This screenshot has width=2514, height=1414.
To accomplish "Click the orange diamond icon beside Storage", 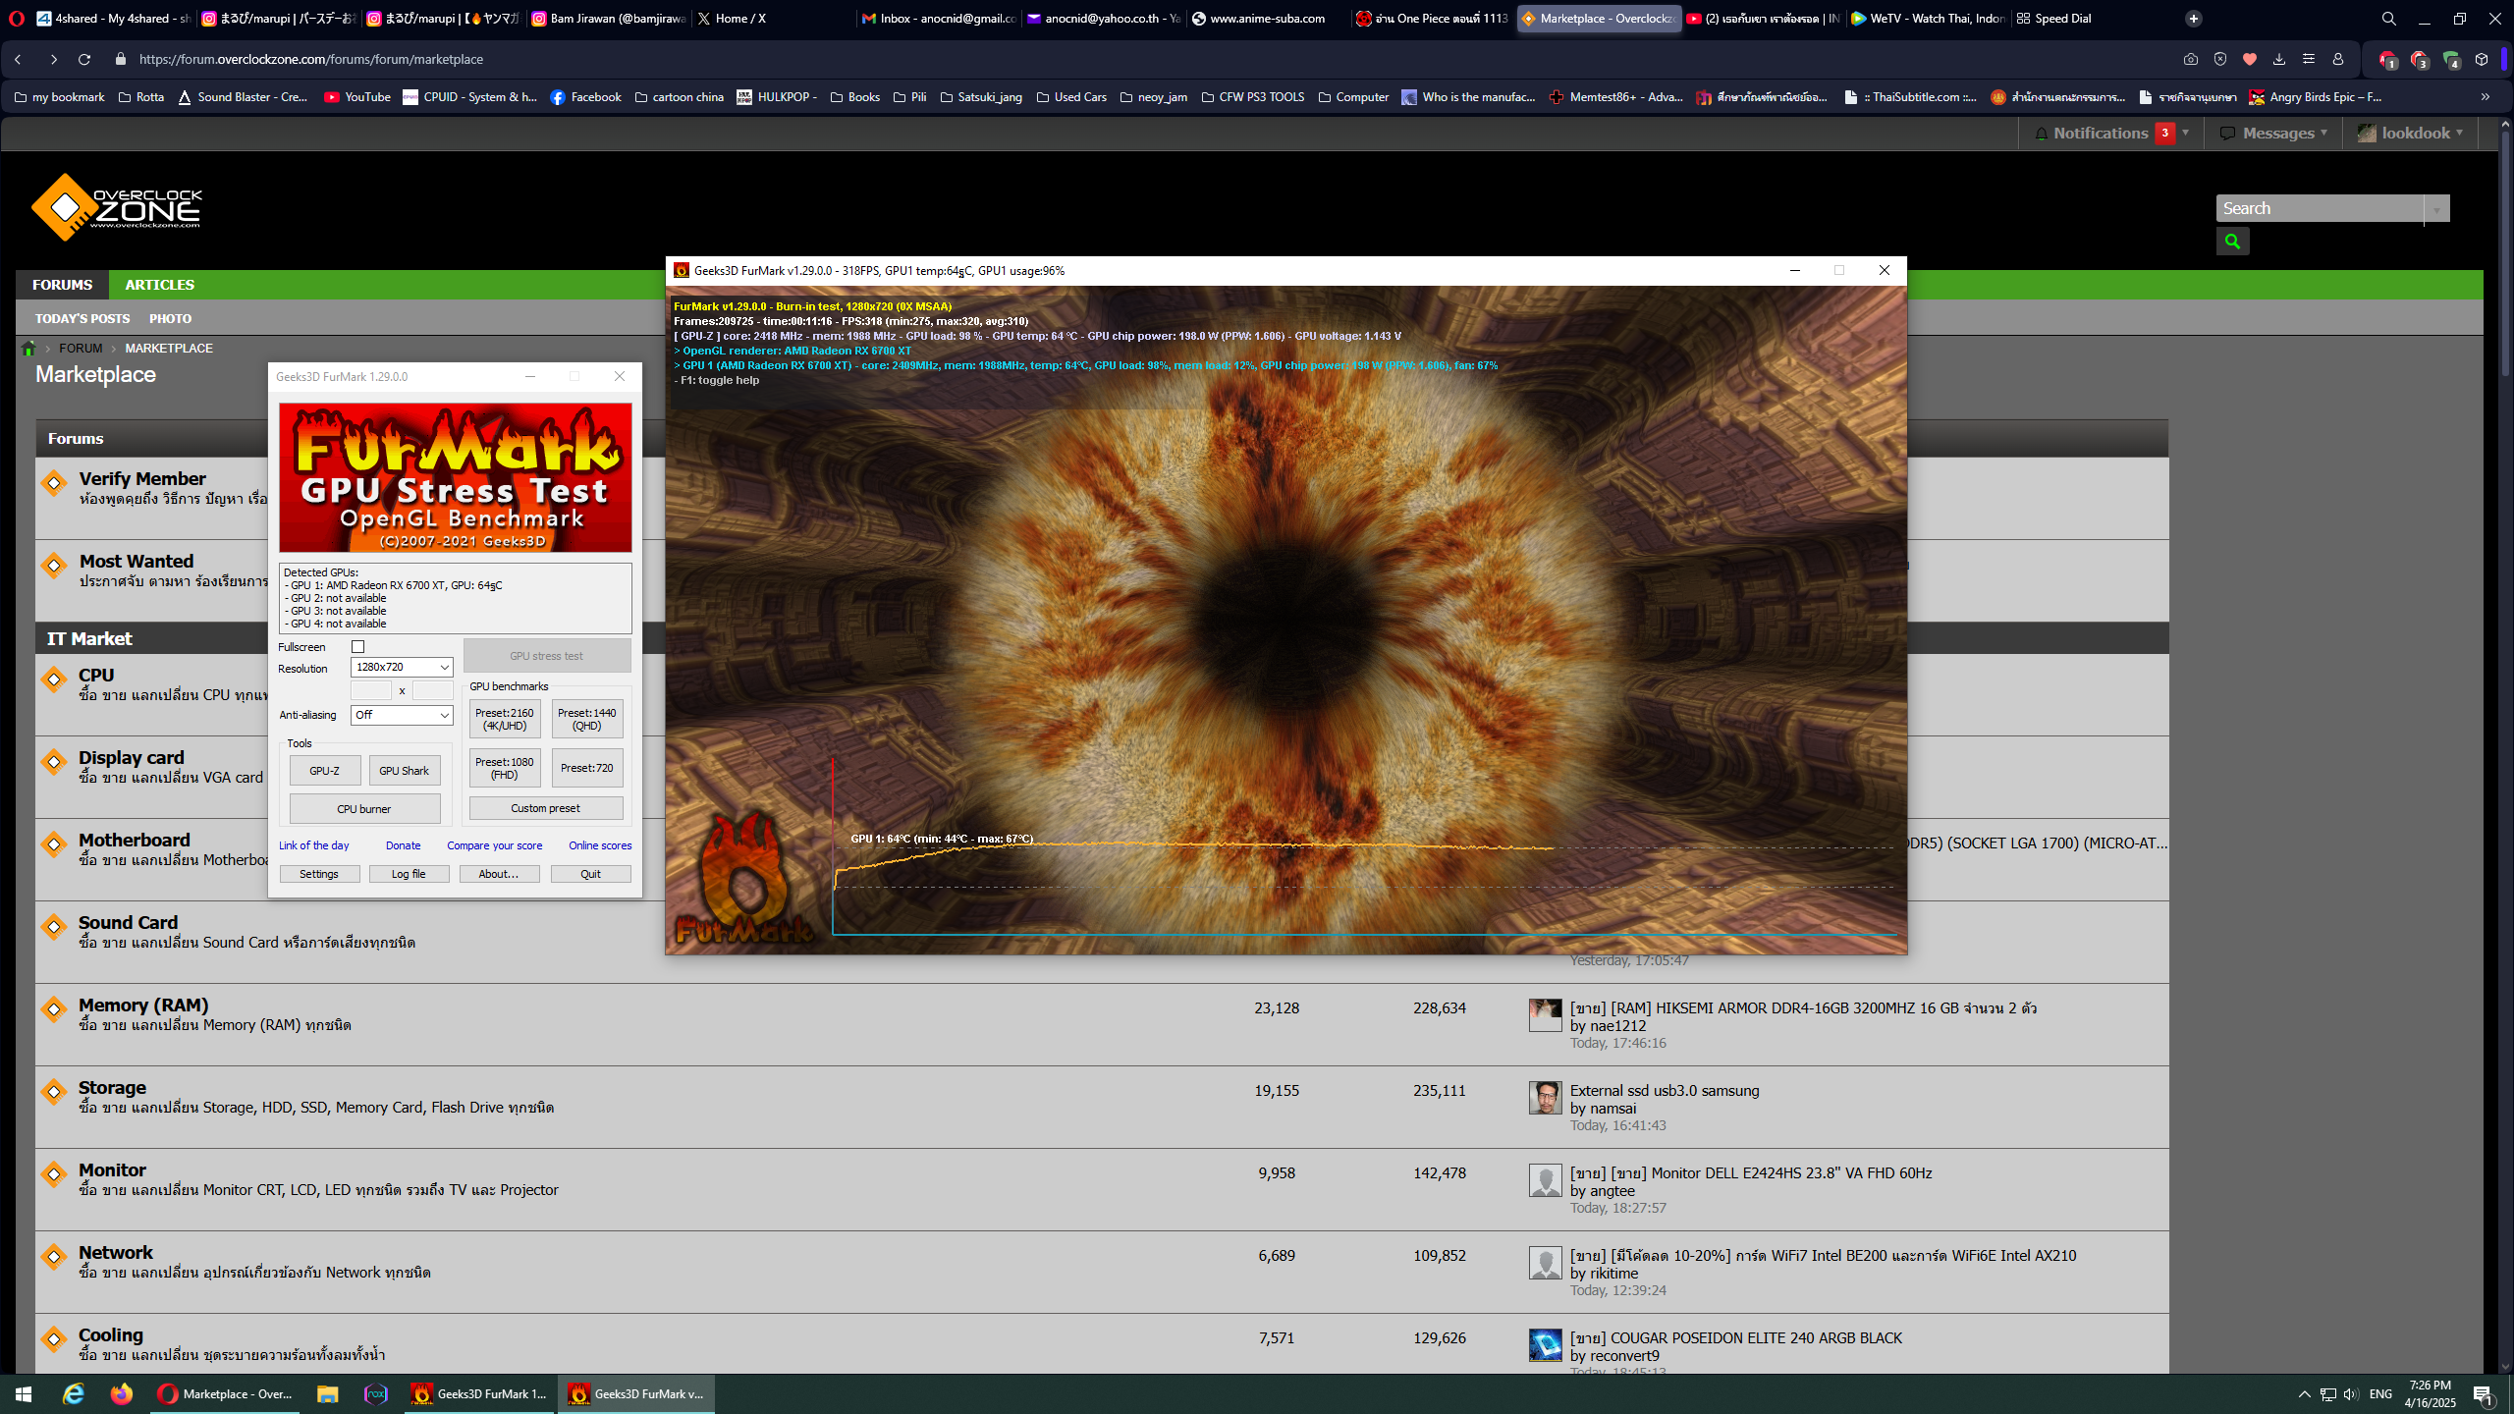I will pyautogui.click(x=53, y=1091).
